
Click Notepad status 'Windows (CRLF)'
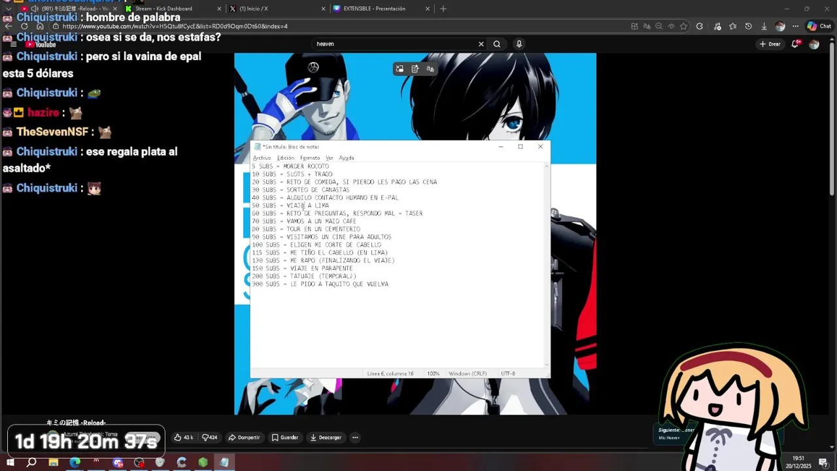[468, 374]
